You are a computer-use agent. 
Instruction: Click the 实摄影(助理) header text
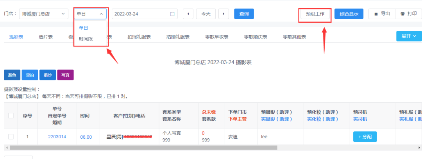click(277, 119)
